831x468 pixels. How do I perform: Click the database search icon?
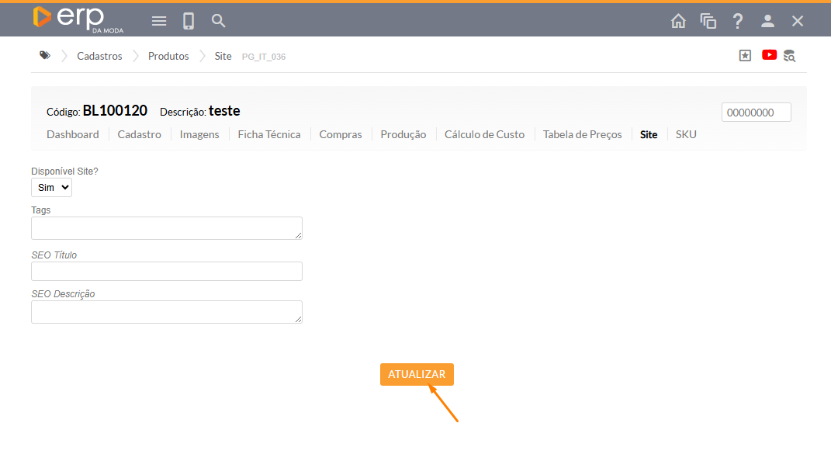click(x=789, y=55)
